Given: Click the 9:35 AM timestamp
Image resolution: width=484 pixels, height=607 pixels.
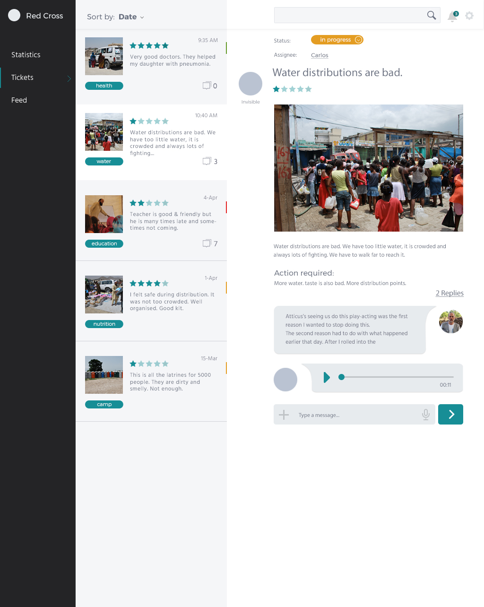Looking at the screenshot, I should 208,40.
